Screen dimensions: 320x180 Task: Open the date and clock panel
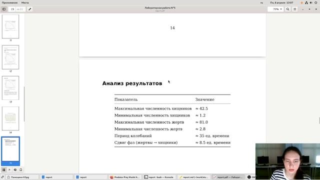tap(281, 2)
